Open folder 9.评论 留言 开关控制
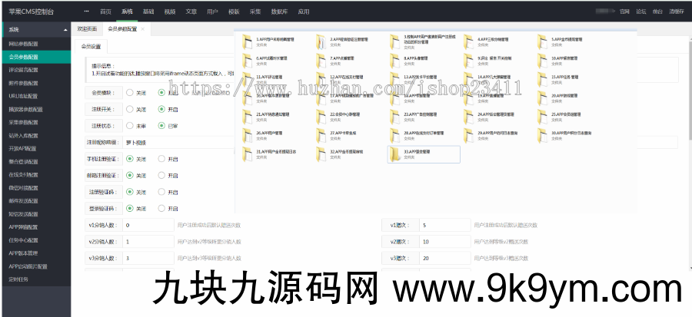The image size is (692, 317). point(470,60)
